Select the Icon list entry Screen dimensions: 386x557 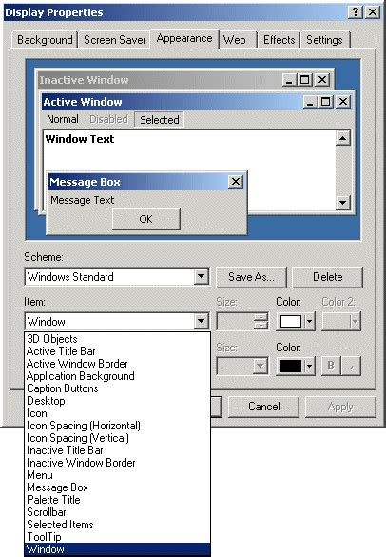click(x=118, y=413)
